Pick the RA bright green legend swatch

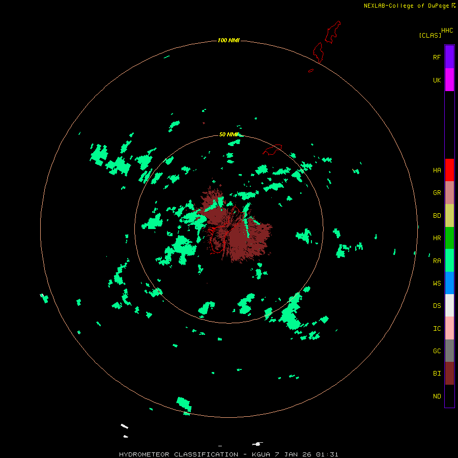point(449,261)
